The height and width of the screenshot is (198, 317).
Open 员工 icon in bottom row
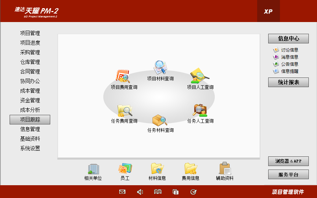pos(125,169)
